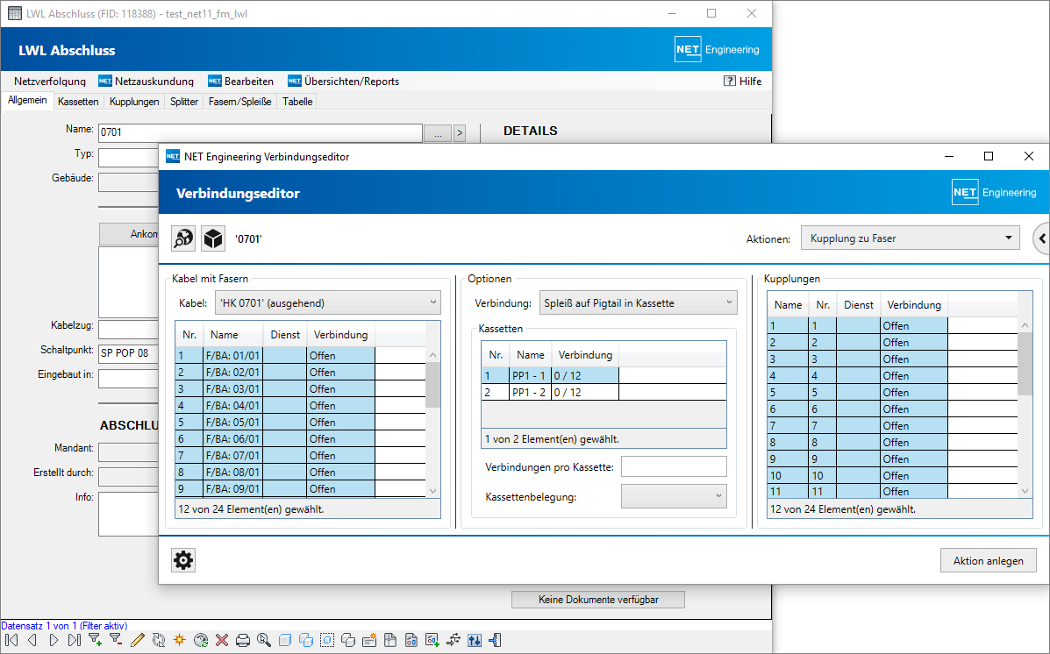Viewport: 1050px width, 654px height.
Task: Click the 'Keine Dokumente verfügbar' button
Action: click(x=597, y=600)
